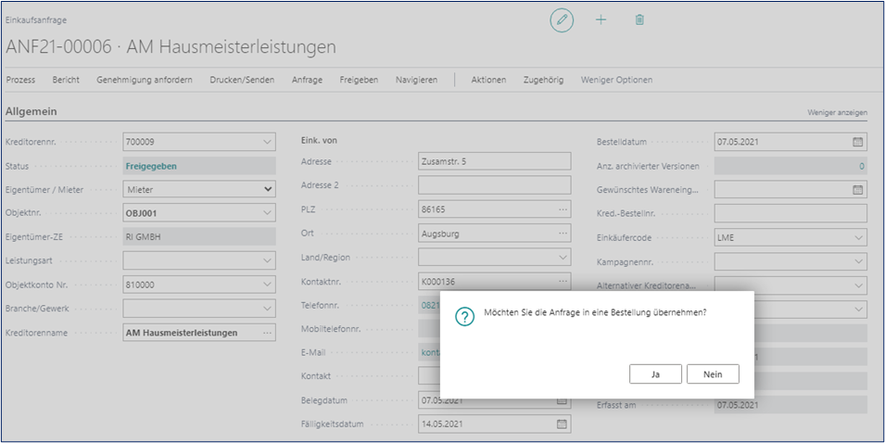Image resolution: width=885 pixels, height=443 pixels.
Task: Click the Freigegeben status value
Action: (151, 167)
